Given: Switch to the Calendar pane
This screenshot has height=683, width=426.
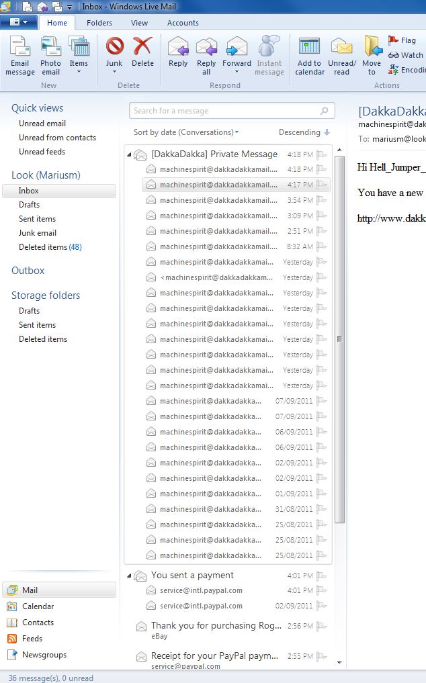Looking at the screenshot, I should pyautogui.click(x=30, y=606).
